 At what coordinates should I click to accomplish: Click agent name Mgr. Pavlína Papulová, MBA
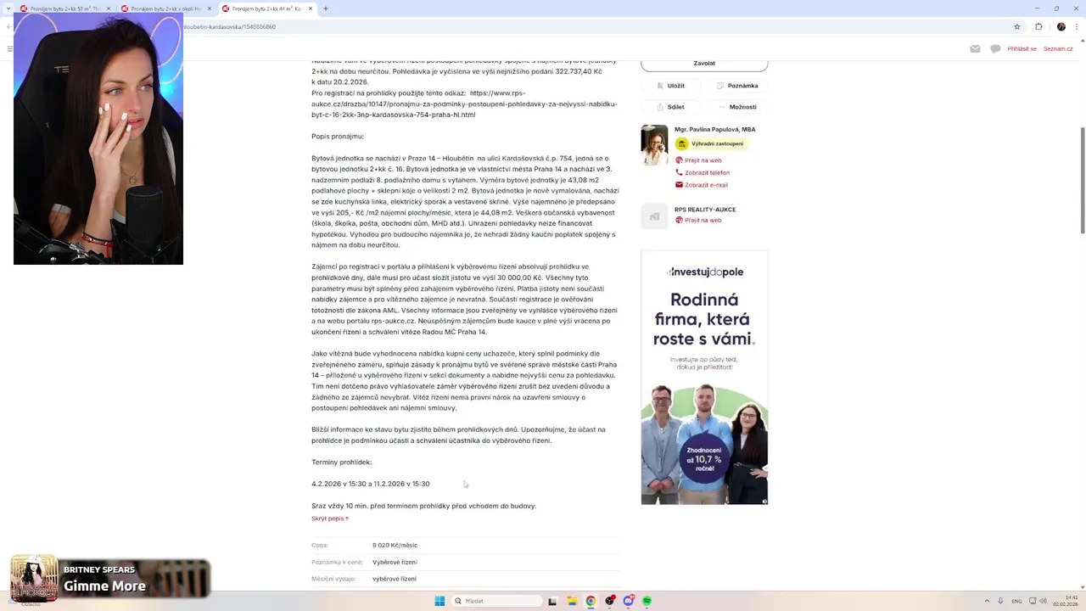pos(714,130)
